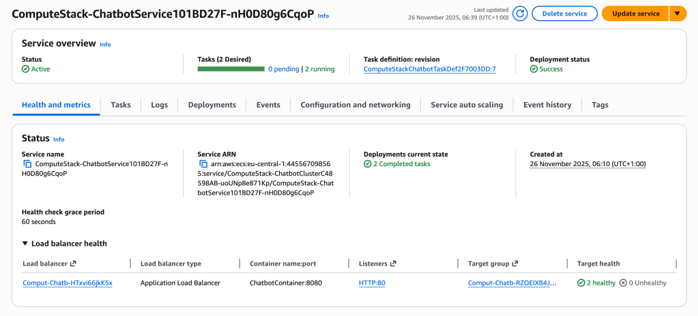Go to Service auto scaling tab
Screen dimensions: 698x316
pos(467,105)
